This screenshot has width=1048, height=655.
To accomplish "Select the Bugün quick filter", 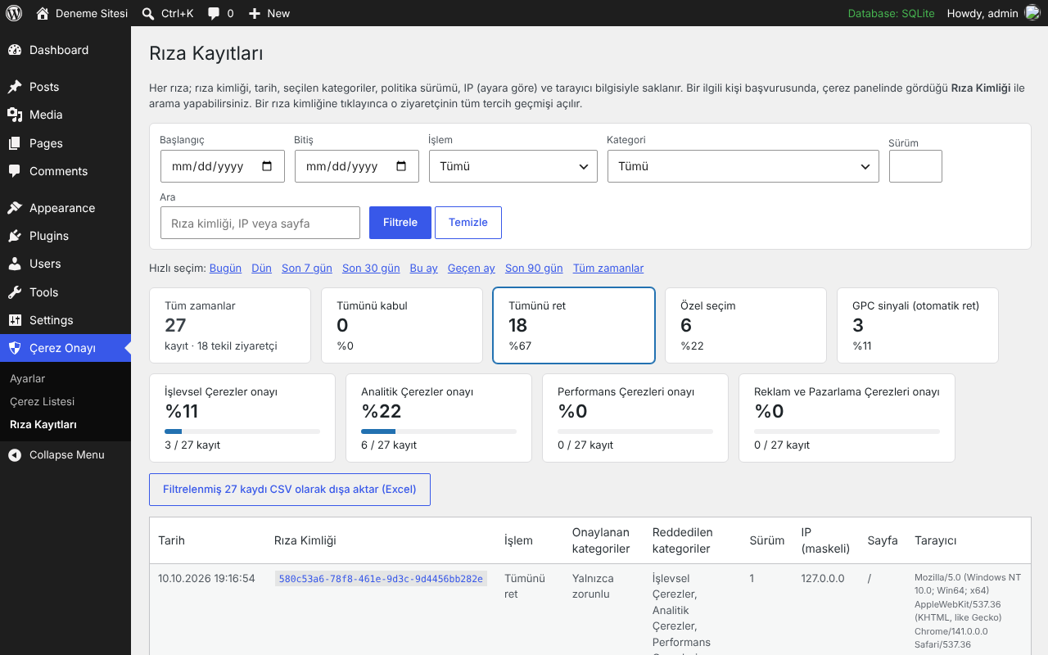I will 225,268.
